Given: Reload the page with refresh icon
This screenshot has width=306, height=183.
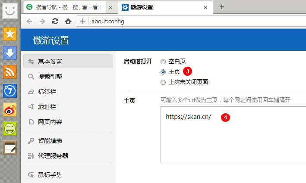Looking at the screenshot, I should click(55, 21).
